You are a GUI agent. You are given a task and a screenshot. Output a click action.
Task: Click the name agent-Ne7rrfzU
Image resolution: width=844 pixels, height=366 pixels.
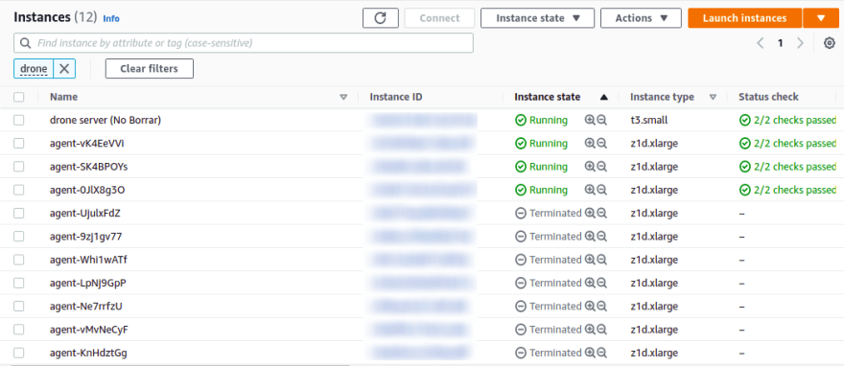86,307
